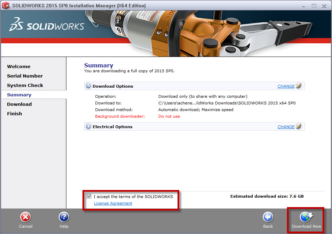The width and height of the screenshot is (332, 234).
Task: Minimize the Installation Manager window
Action: (303, 6)
